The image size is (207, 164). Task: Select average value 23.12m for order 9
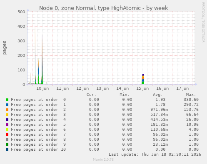tap(160, 144)
